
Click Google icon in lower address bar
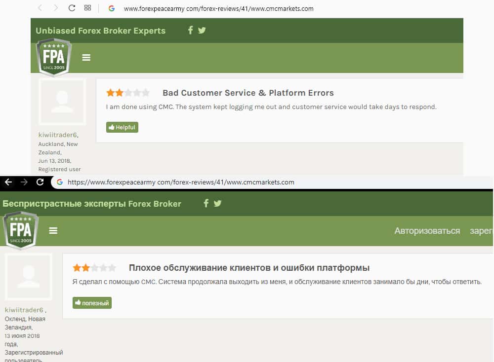[x=60, y=182]
